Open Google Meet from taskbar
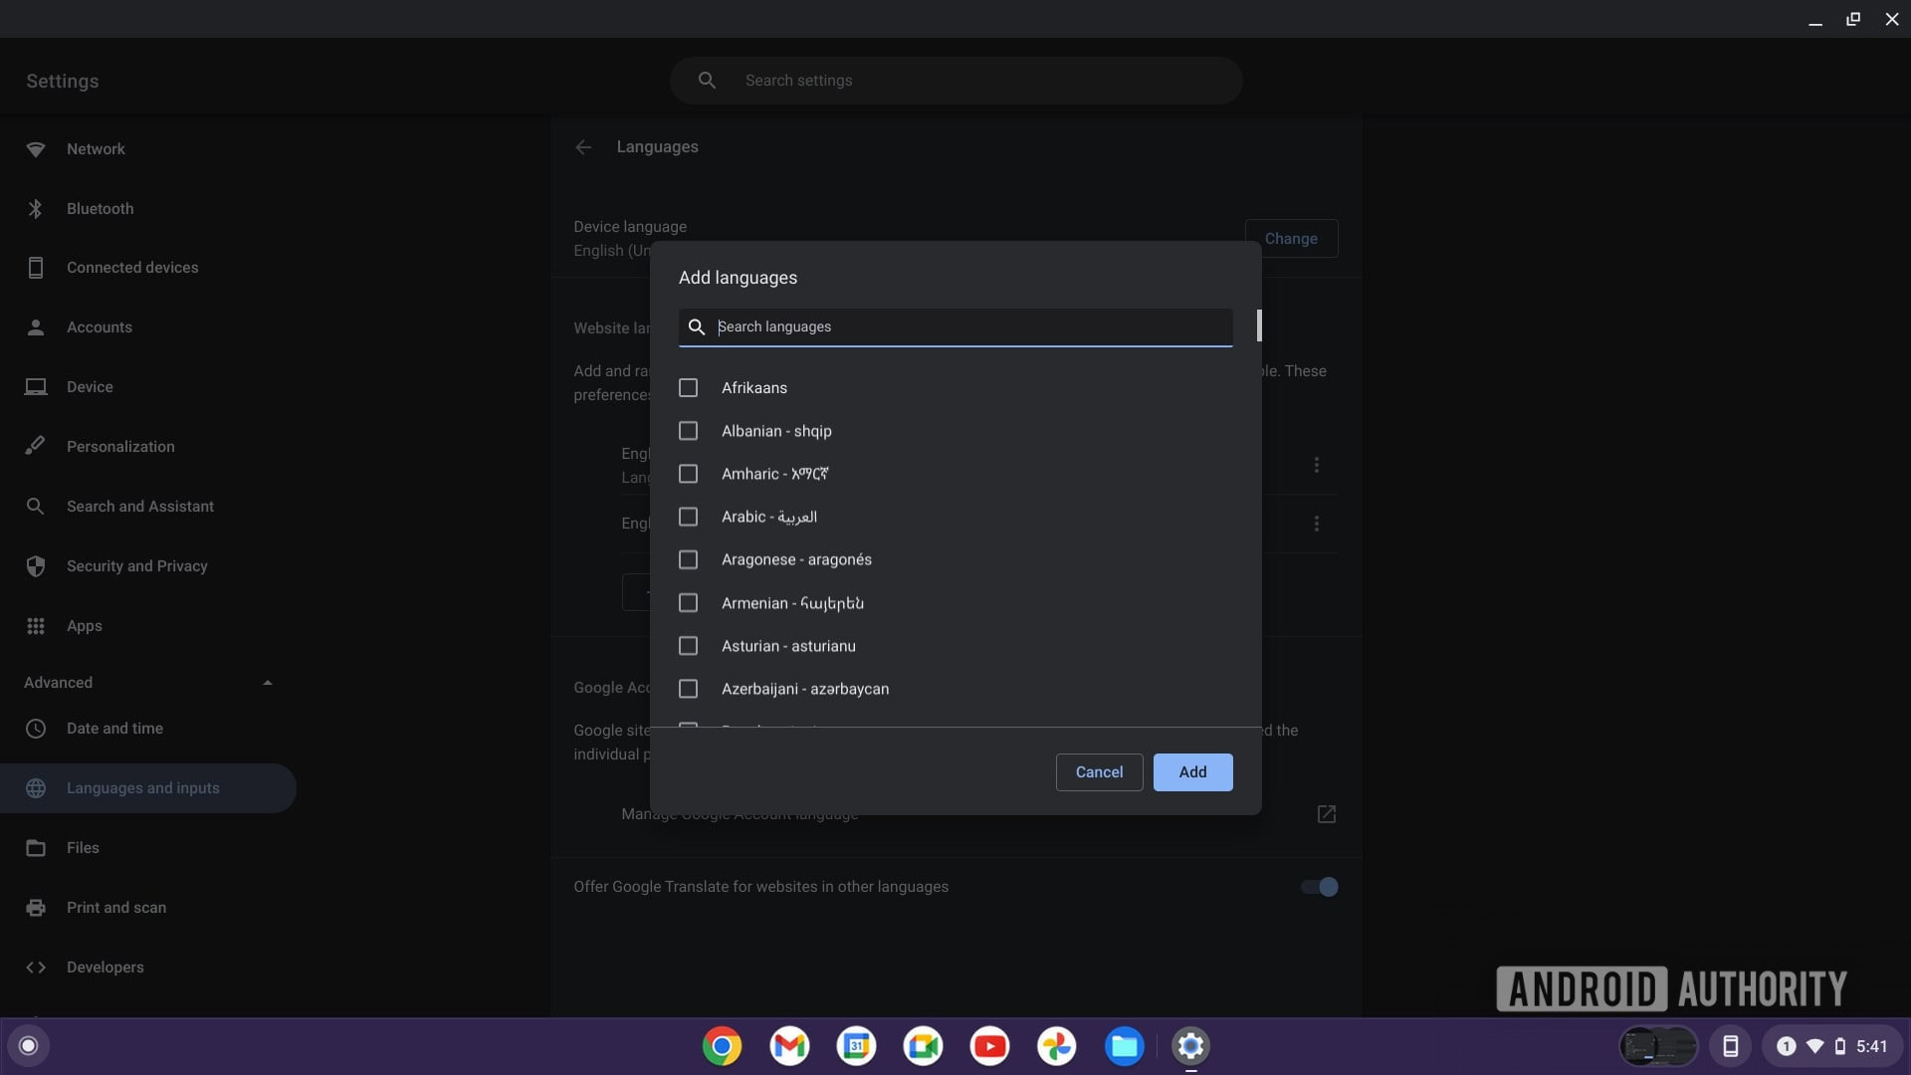The height and width of the screenshot is (1075, 1911). coord(923,1045)
